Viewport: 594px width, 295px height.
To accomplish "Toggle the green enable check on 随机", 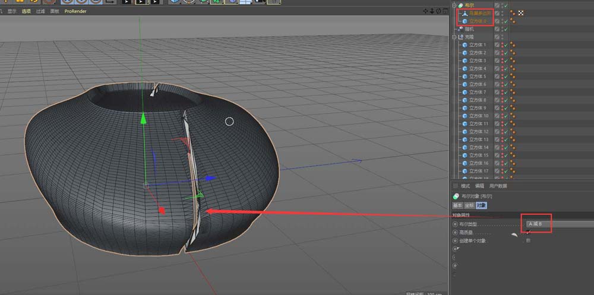I will pos(505,28).
